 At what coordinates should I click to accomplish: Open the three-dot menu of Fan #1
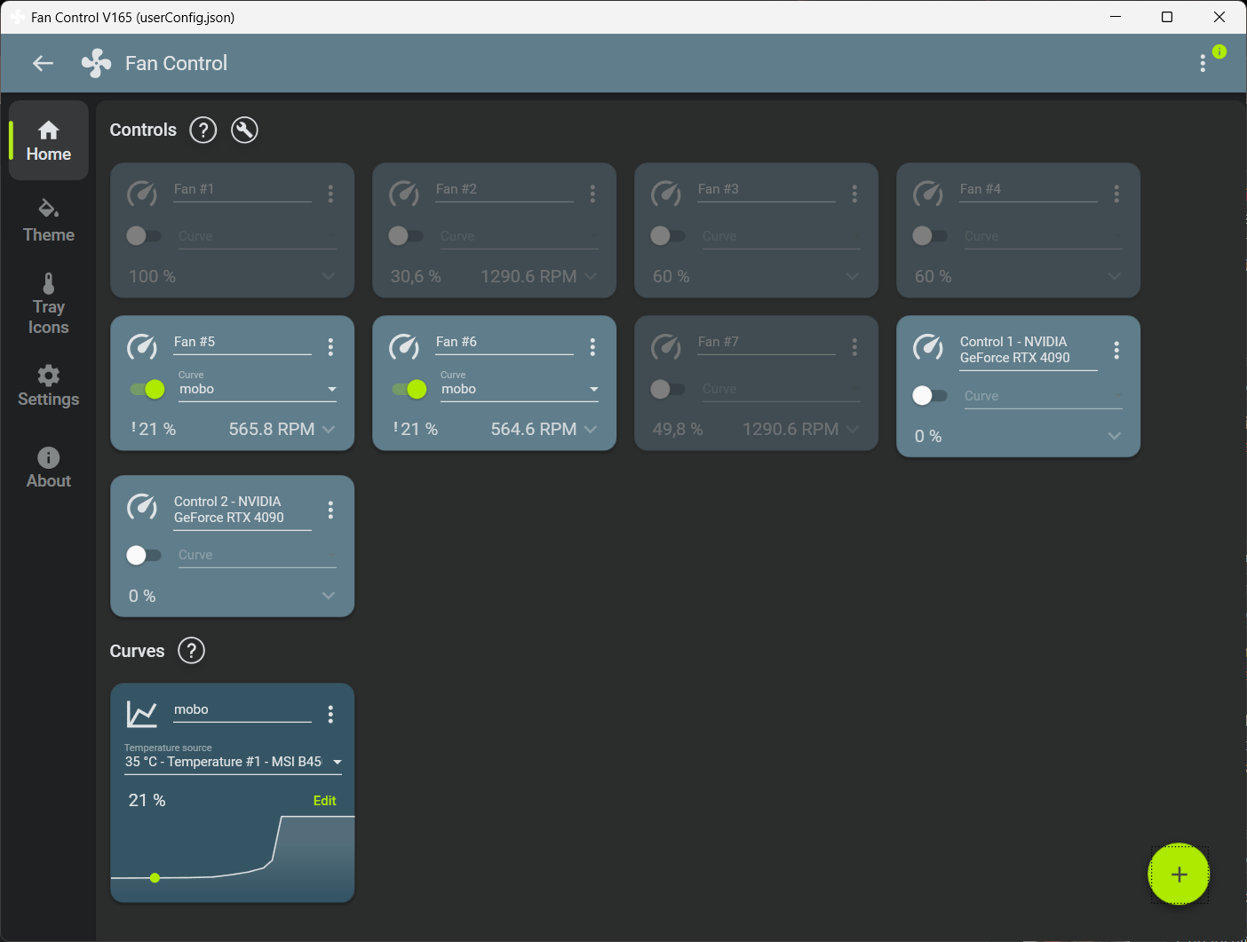(330, 194)
